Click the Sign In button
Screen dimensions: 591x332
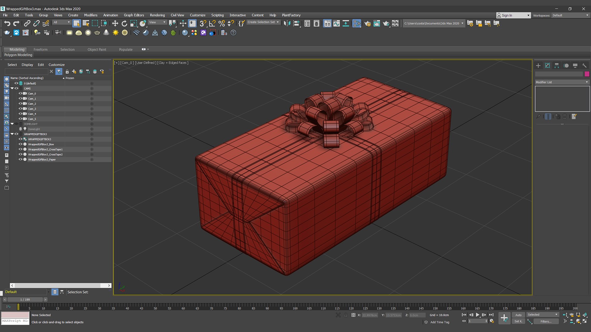pos(513,15)
